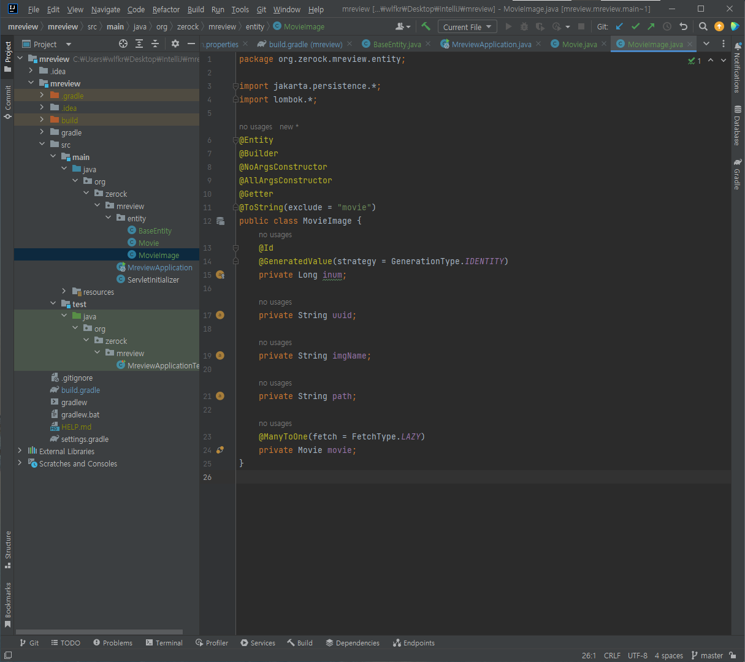Viewport: 745px width, 662px height.
Task: Open the Structure tool window
Action: (7, 549)
